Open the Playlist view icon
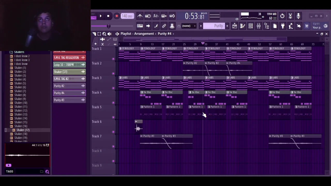The image size is (331, 186). click(235, 26)
